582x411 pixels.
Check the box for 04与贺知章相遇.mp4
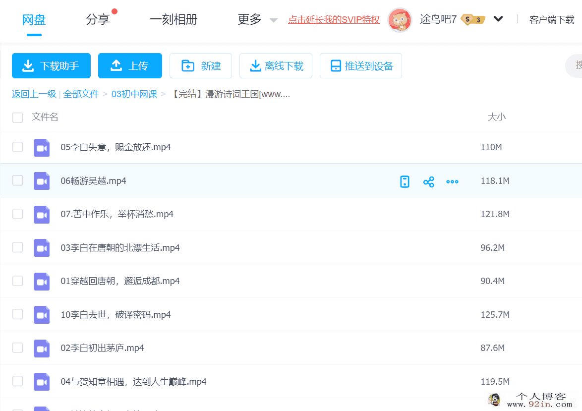[17, 381]
